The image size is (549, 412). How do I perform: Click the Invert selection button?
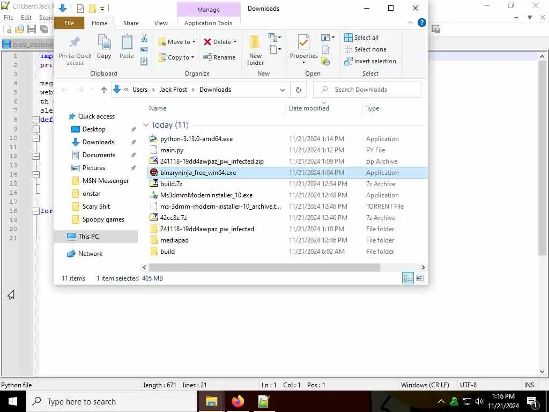(x=370, y=61)
